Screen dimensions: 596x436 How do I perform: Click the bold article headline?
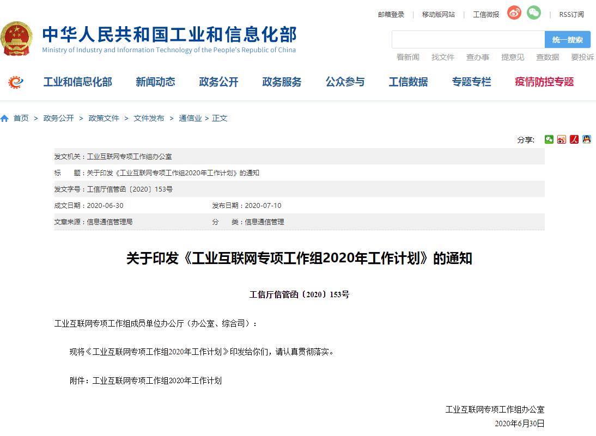tap(299, 259)
